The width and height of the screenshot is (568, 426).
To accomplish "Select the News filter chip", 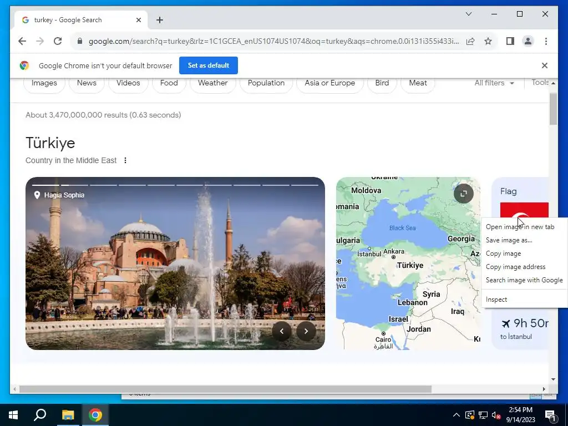I will (x=87, y=83).
